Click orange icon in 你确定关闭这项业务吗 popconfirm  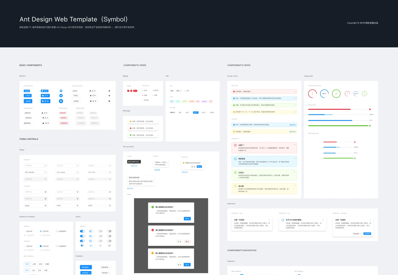click(x=183, y=163)
